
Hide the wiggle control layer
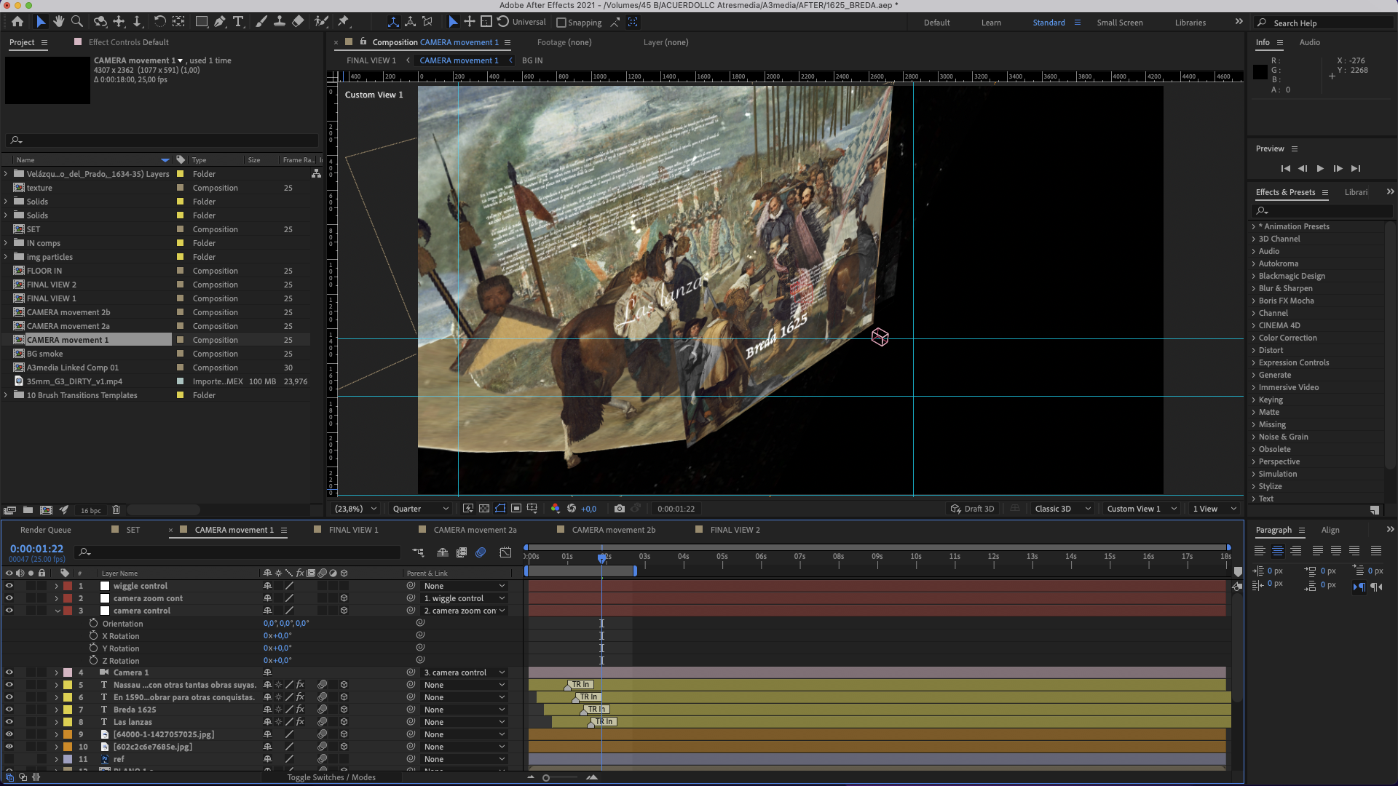pyautogui.click(x=9, y=586)
